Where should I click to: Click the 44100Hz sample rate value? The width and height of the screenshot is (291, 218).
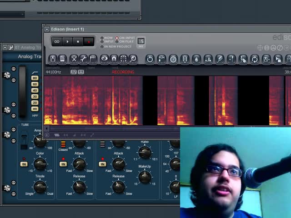click(x=53, y=72)
